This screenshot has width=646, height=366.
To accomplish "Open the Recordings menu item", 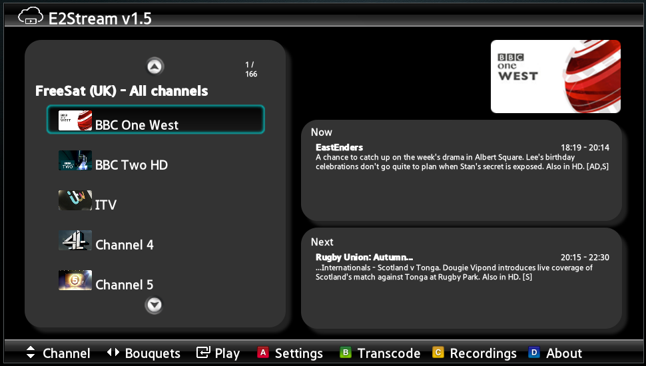I will point(483,353).
